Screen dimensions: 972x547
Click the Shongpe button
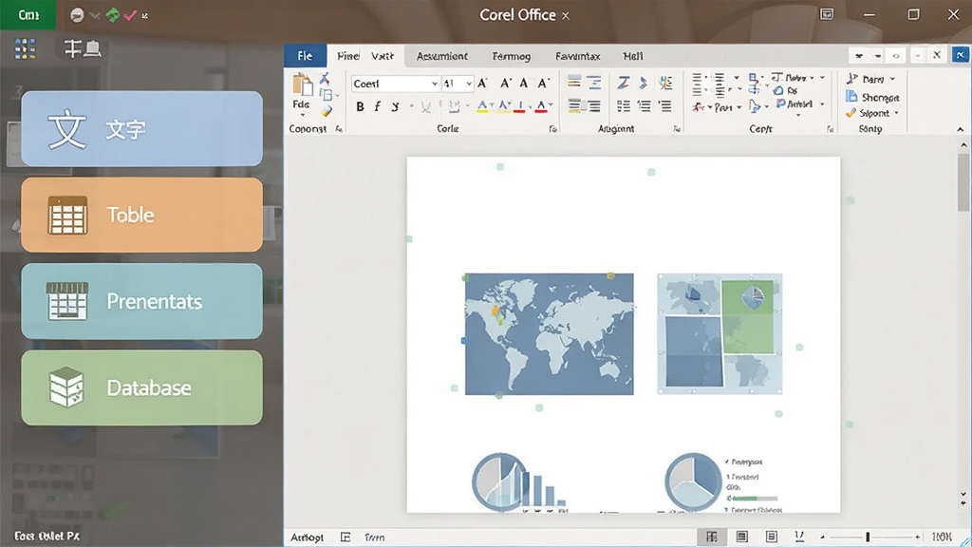(x=871, y=97)
